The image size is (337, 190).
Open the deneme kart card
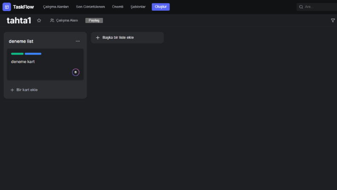click(x=45, y=64)
